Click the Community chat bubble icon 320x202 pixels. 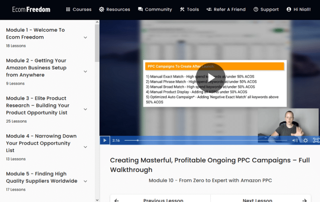[x=140, y=10]
